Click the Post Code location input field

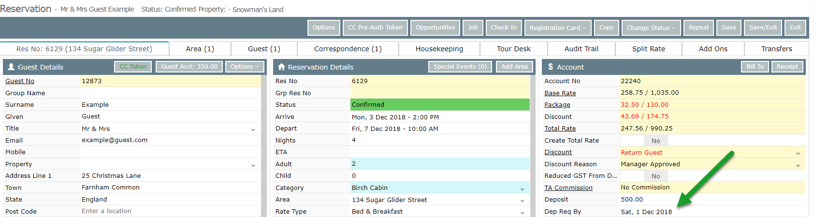tap(171, 211)
